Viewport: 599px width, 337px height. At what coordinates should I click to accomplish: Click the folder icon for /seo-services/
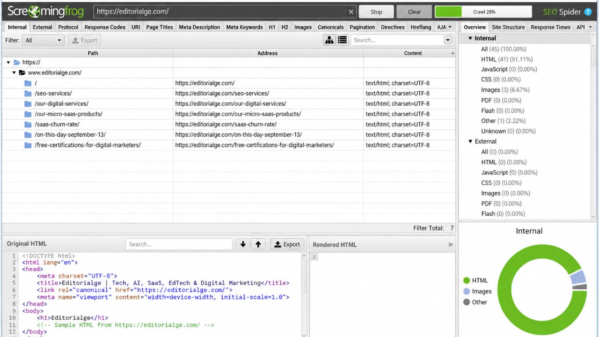pos(28,93)
